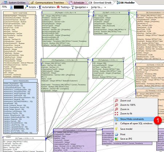Click the Save as JPG icon
This screenshot has height=152, width=164.
coord(116,139)
